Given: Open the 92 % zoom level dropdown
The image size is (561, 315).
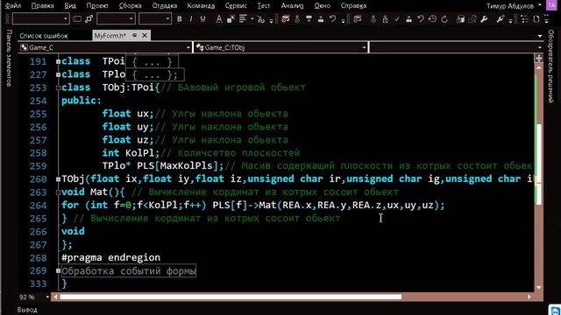Looking at the screenshot, I should pos(34,297).
